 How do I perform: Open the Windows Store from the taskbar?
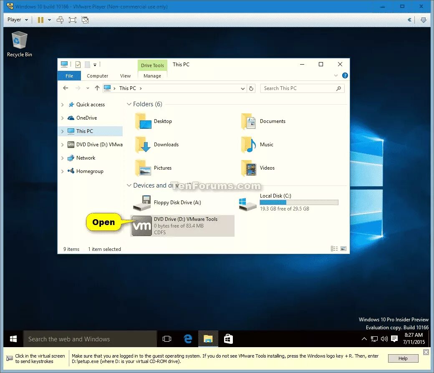228,339
